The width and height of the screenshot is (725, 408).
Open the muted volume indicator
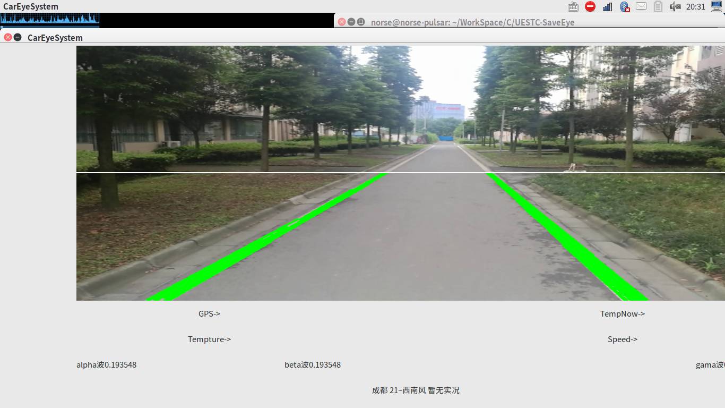[675, 6]
